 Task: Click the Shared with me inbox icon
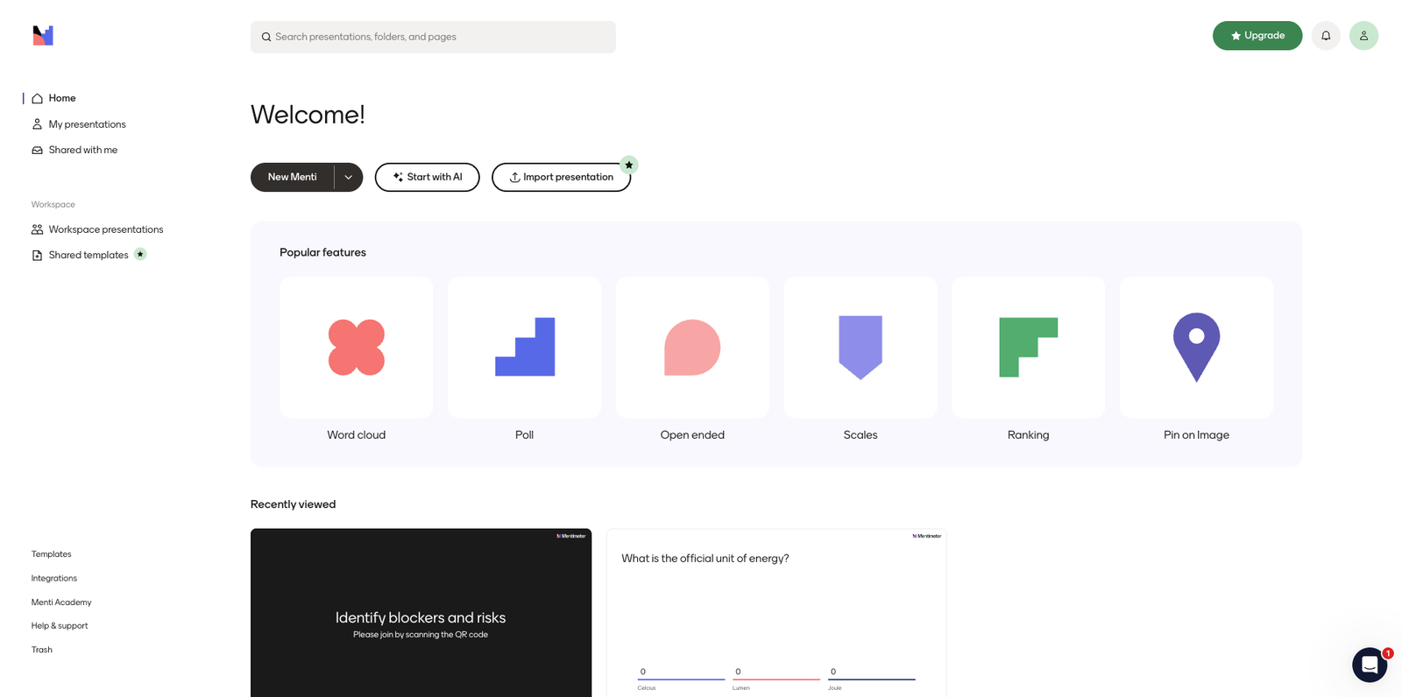(37, 151)
